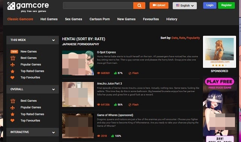Click the green Register button
Screen dimensions: 241x142
click(226, 5)
